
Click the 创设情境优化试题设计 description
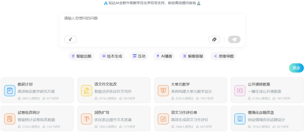(267, 120)
